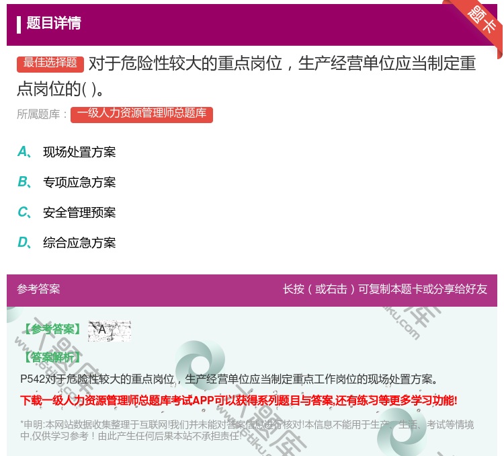Select option D 综合应急方案

click(x=67, y=243)
